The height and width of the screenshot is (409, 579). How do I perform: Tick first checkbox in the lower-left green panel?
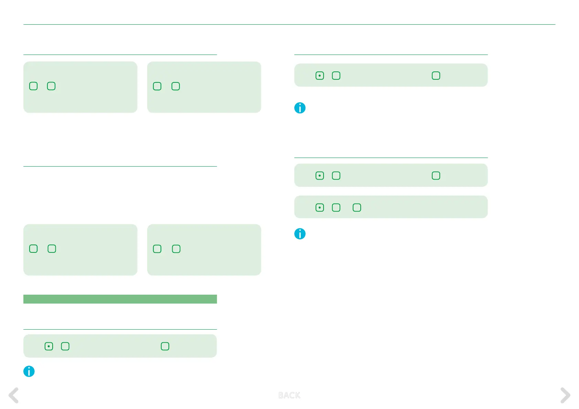33,249
